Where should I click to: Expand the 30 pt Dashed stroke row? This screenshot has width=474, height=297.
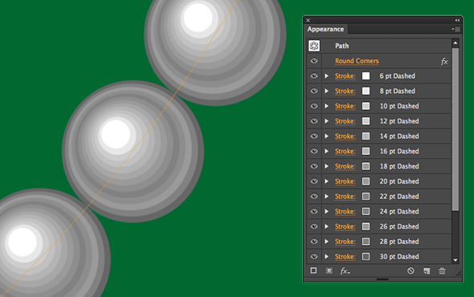click(x=326, y=257)
